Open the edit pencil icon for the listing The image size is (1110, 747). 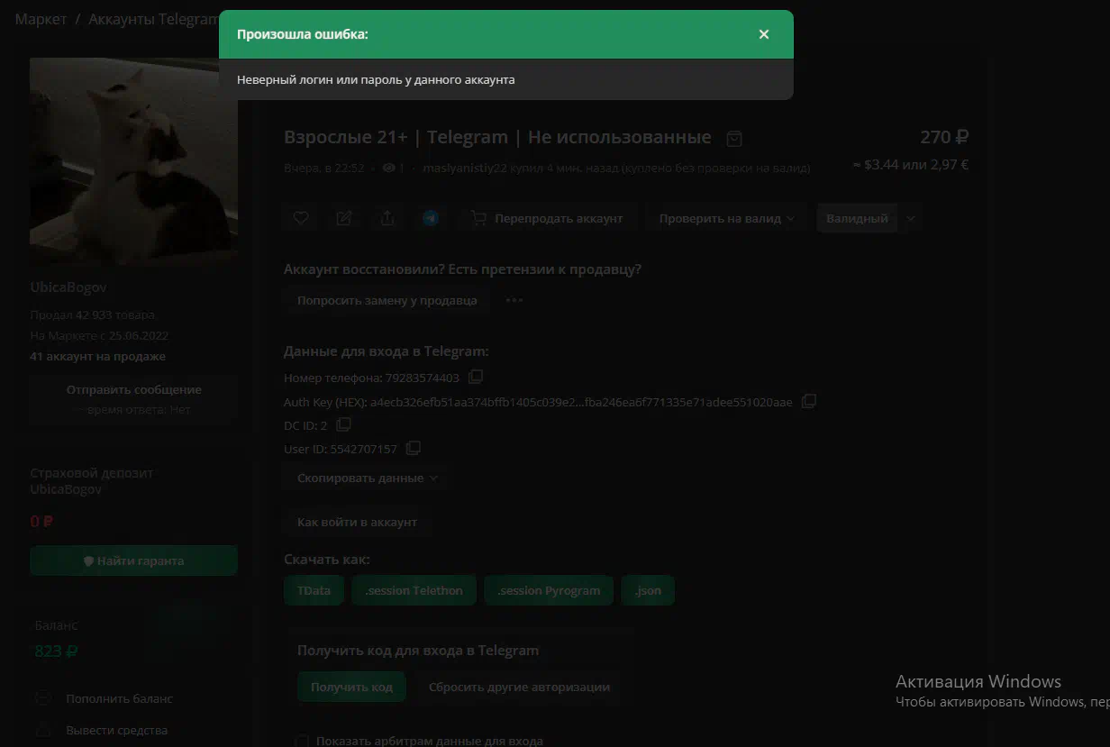click(x=344, y=218)
